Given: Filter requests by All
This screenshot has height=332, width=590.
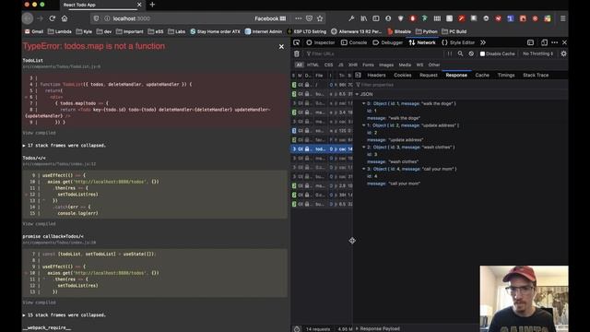Looking at the screenshot, I should click(299, 65).
